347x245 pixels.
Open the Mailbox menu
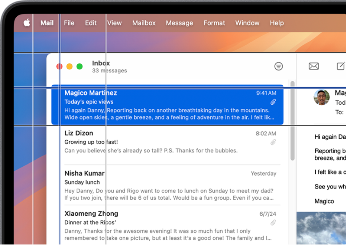(144, 23)
